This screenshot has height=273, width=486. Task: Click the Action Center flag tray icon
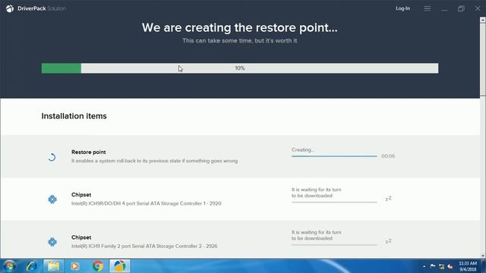[433, 266]
